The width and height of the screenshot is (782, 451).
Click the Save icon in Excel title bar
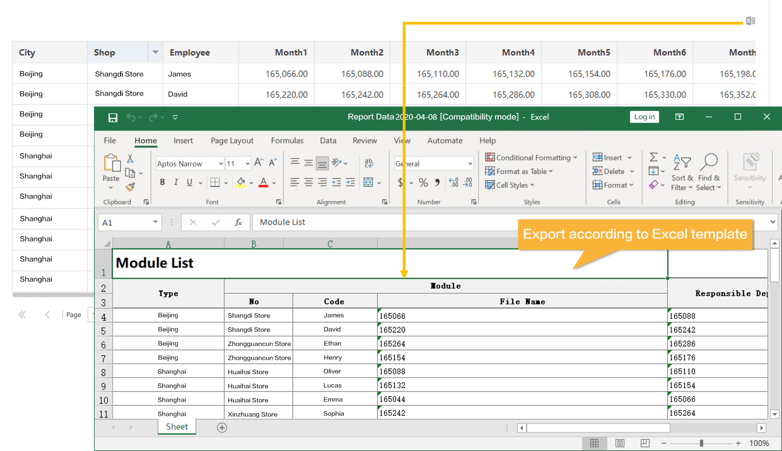113,117
